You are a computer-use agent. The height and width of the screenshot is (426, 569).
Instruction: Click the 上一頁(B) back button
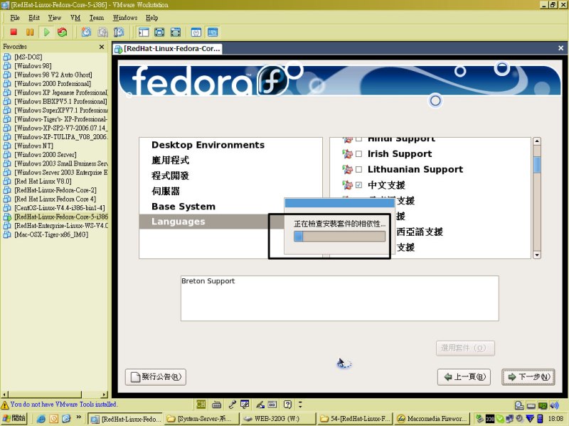[464, 377]
